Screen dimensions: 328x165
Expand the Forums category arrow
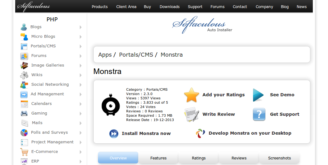(x=81, y=56)
